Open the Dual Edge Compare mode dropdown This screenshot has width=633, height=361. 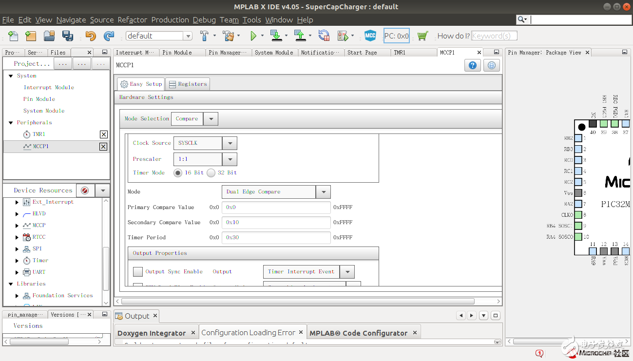coord(323,192)
